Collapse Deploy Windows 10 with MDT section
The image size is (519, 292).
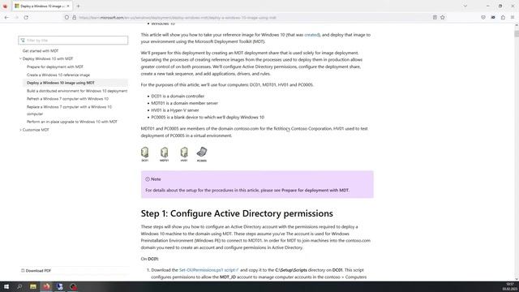tap(47, 58)
